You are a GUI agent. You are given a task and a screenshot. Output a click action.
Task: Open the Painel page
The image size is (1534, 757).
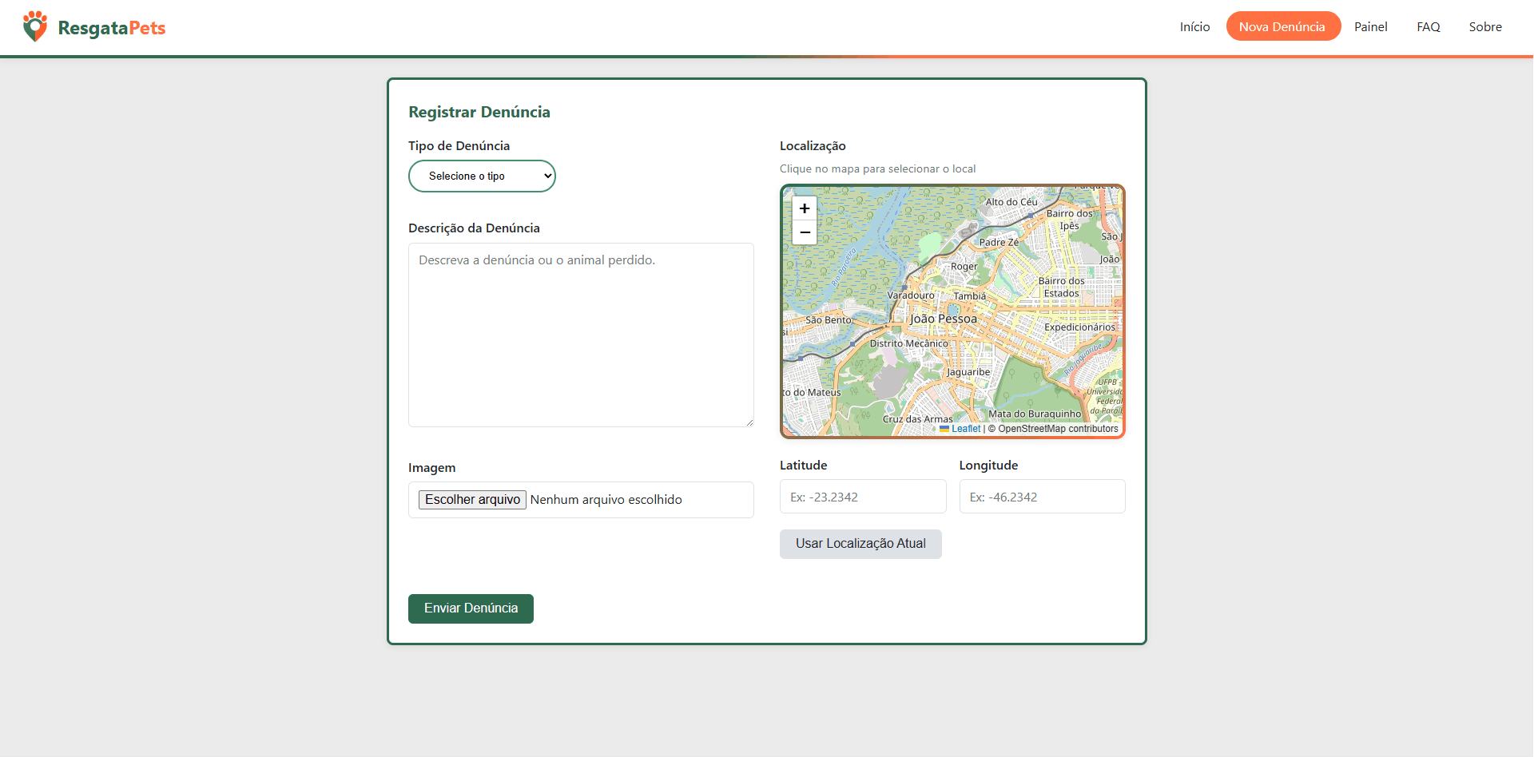point(1370,26)
